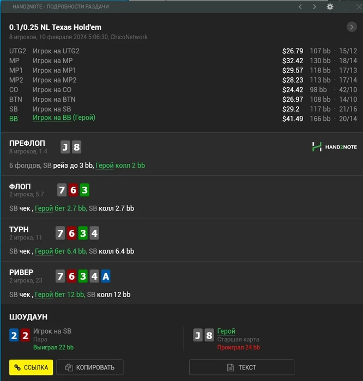This screenshot has height=381, width=363.
Task: Click the link chain icon on ССЫЛКА
Action: pyautogui.click(x=17, y=367)
